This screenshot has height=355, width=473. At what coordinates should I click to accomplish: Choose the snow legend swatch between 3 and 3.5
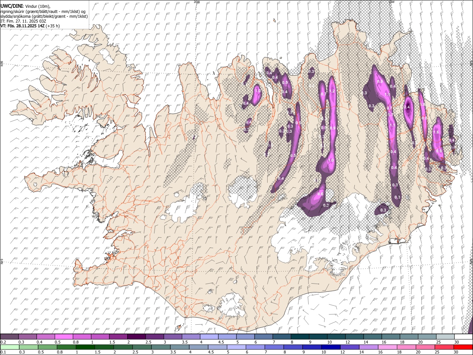(172, 337)
